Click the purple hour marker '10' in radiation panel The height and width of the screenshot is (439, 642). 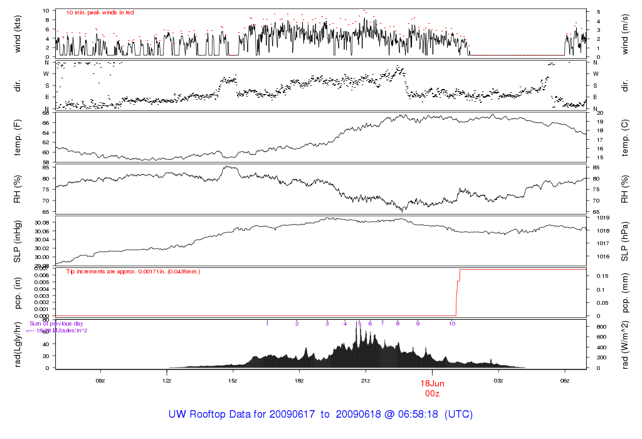452,324
